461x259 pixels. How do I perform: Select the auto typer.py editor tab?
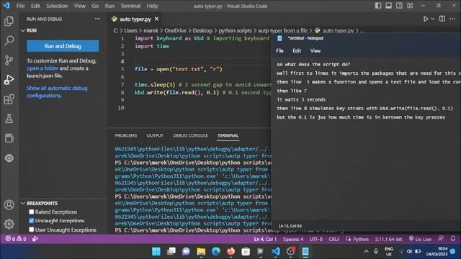click(135, 19)
